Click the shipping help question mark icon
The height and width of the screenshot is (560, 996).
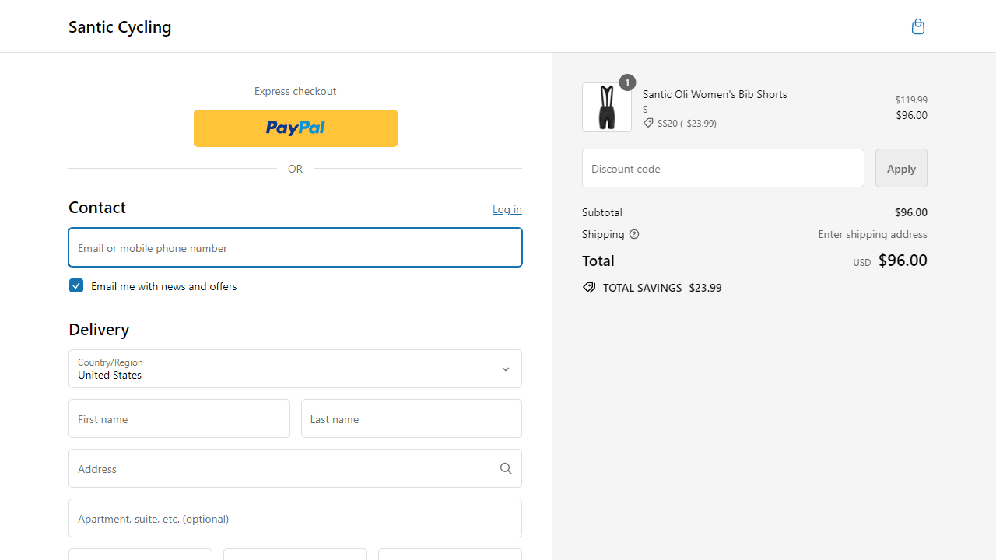click(634, 234)
